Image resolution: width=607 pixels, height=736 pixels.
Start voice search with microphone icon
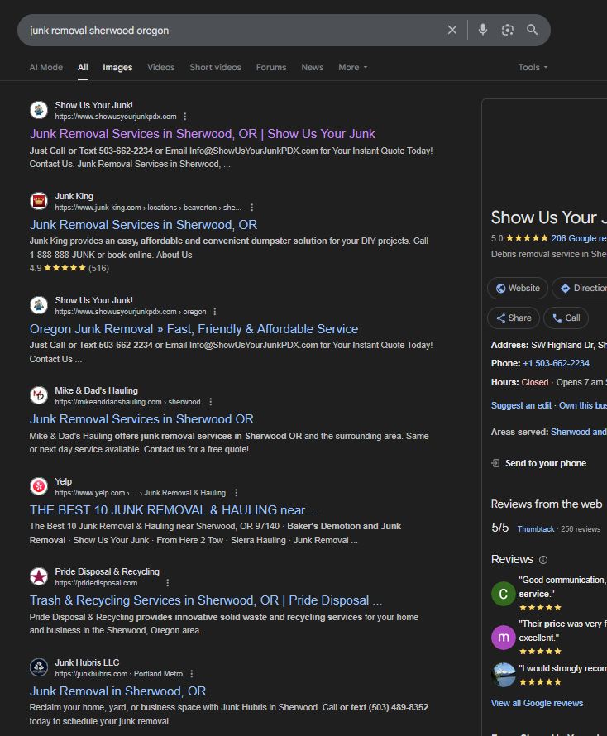[483, 30]
